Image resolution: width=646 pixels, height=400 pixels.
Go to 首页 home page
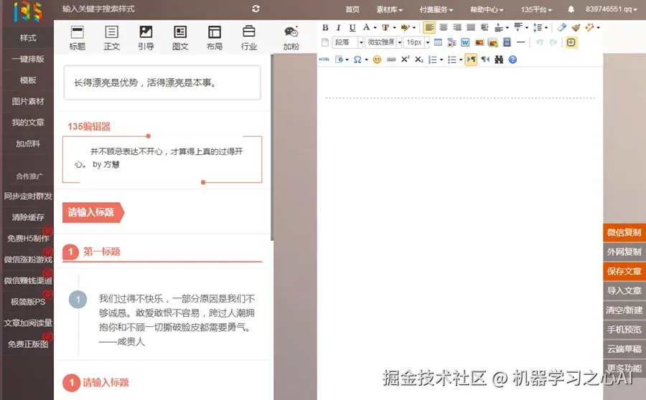(x=352, y=9)
